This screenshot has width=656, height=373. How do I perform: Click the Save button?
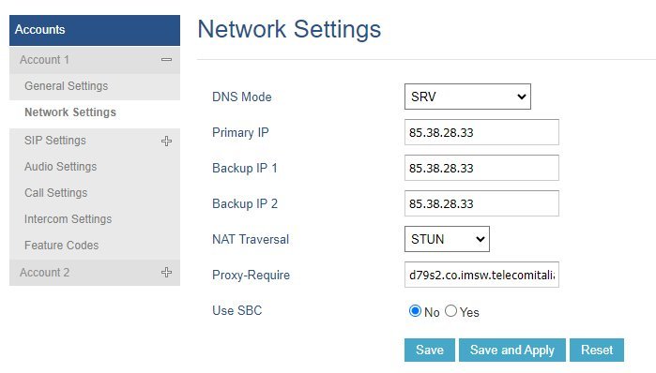(430, 350)
